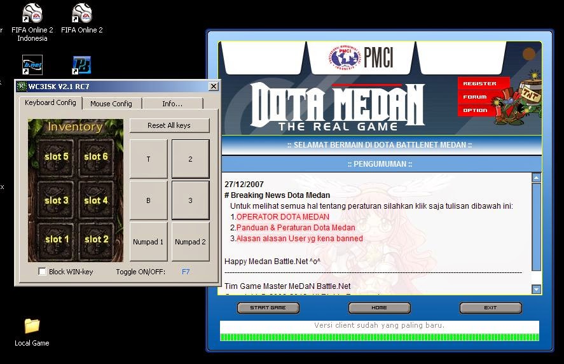Click the Numpad 1 binding button
This screenshot has height=364, width=564.
pyautogui.click(x=149, y=242)
